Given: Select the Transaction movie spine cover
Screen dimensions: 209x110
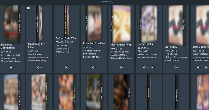Looking at the screenshot, I should coord(149,92).
